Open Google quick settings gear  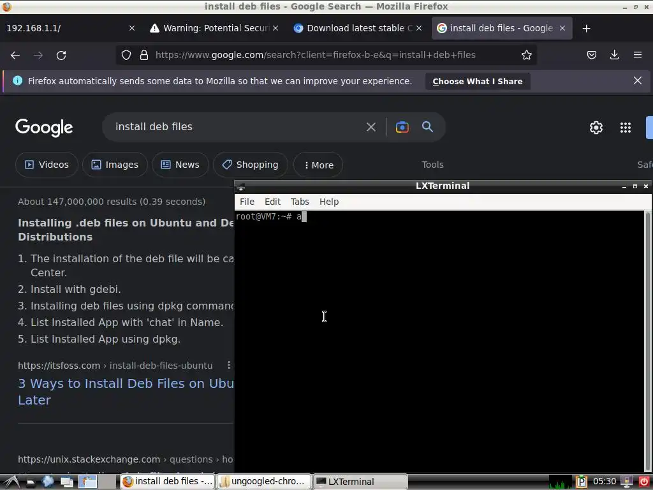596,128
